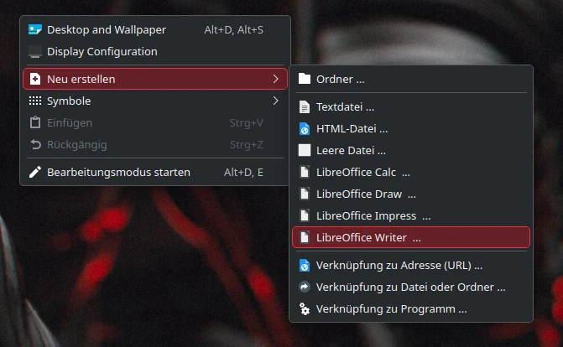Open Display Configuration menu entry

click(155, 52)
